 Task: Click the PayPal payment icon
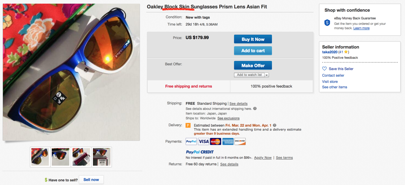click(191, 141)
